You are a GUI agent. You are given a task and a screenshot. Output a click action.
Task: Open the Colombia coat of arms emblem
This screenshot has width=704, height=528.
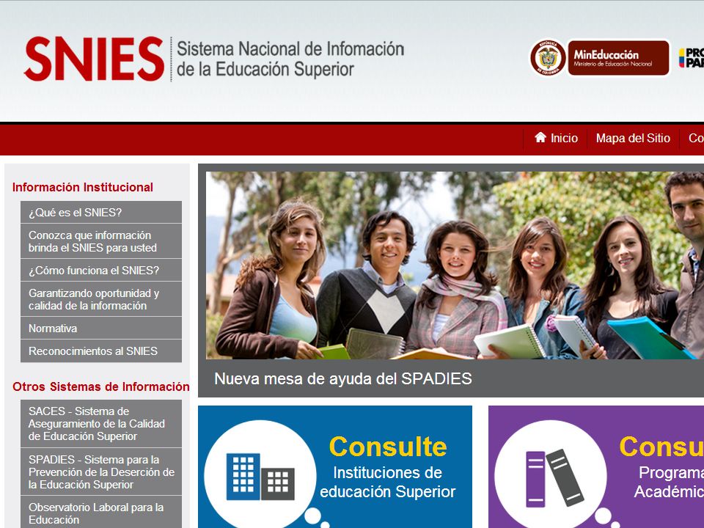tap(548, 57)
